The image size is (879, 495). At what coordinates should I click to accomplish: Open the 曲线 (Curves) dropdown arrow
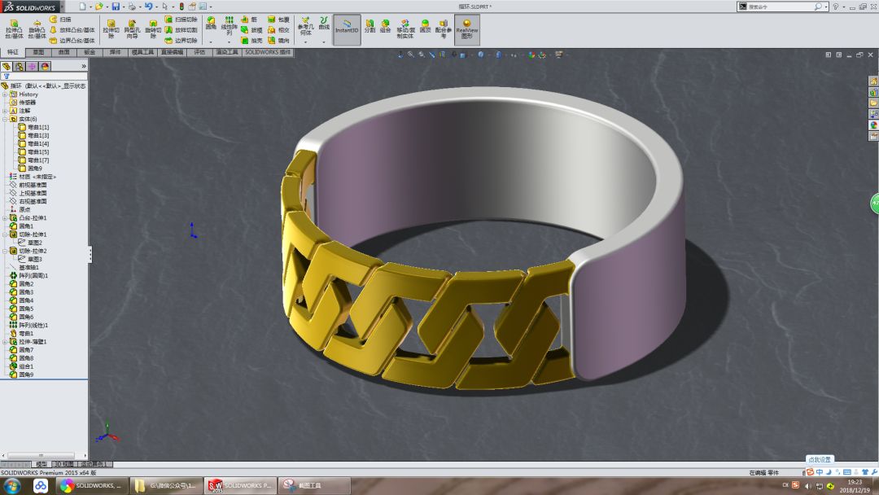(x=322, y=42)
